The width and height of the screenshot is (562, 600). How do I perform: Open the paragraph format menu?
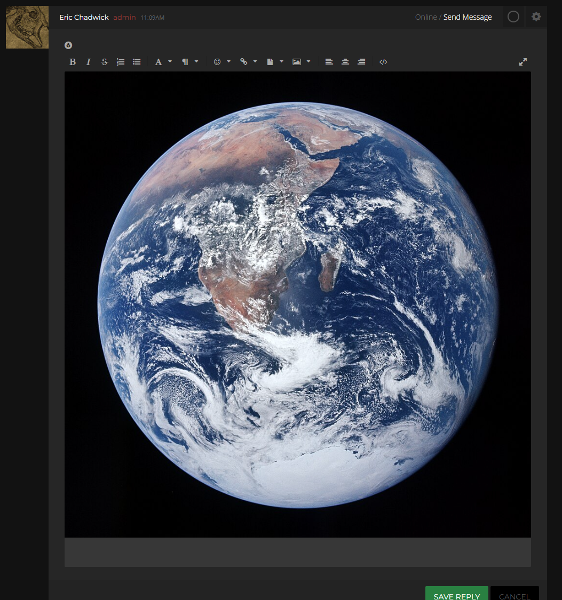click(x=185, y=62)
